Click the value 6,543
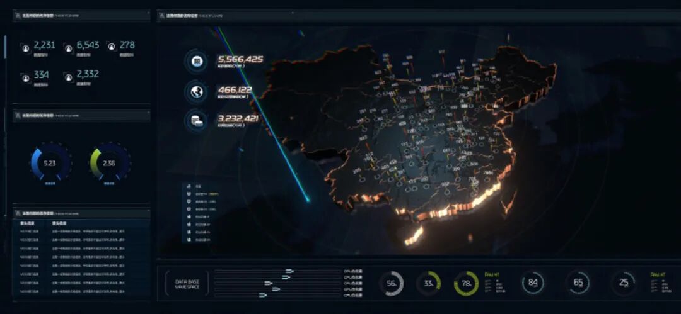 [88, 45]
